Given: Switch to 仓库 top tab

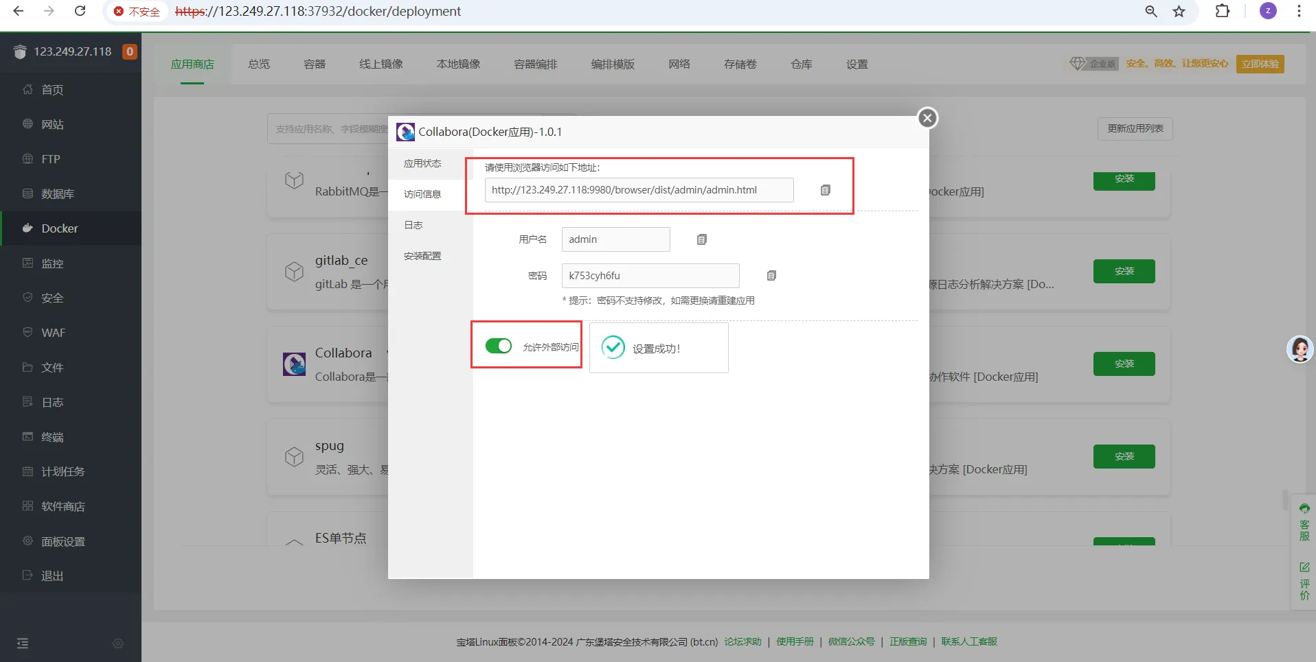Looking at the screenshot, I should tap(802, 64).
